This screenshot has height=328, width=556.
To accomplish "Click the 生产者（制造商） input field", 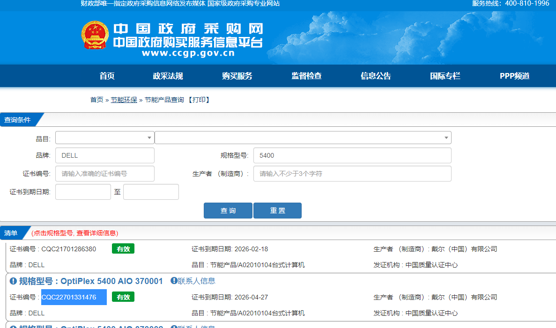I will (x=352, y=174).
